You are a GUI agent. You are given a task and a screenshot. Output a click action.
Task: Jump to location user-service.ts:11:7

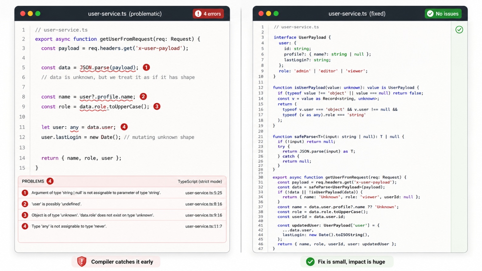pyautogui.click(x=204, y=226)
